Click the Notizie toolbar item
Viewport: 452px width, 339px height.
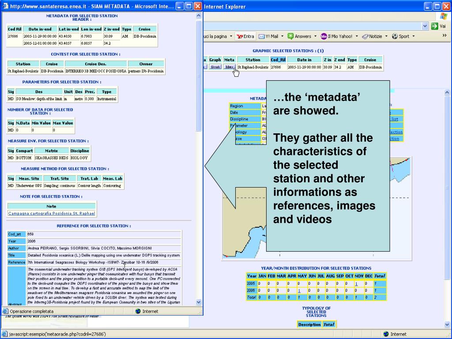(x=372, y=36)
